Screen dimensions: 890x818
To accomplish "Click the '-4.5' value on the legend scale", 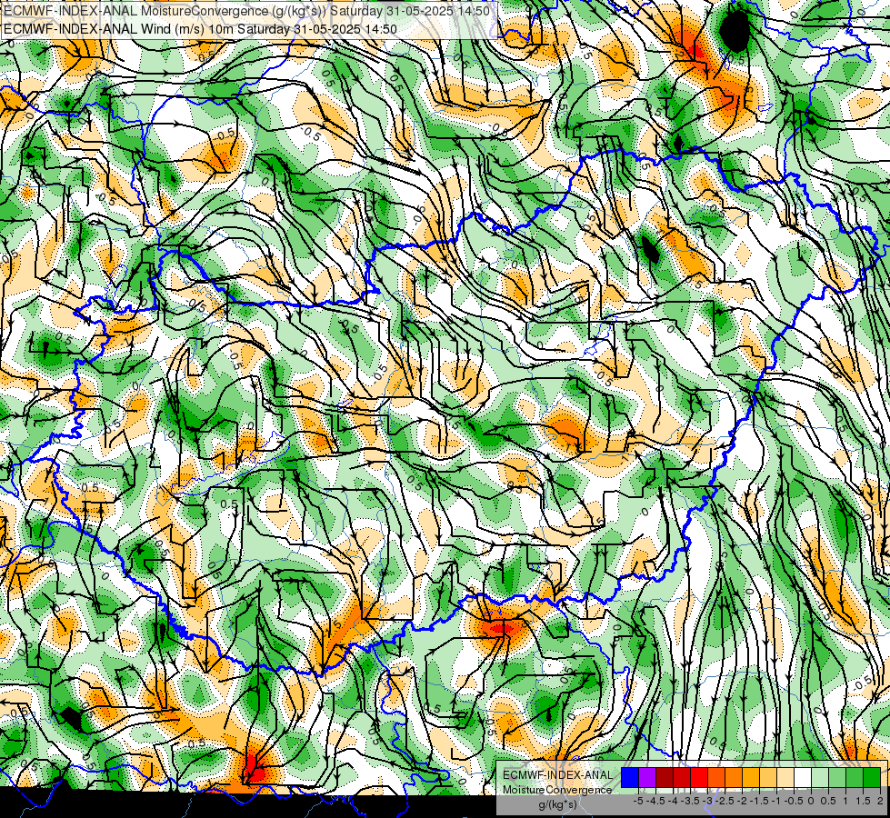I will tap(655, 801).
